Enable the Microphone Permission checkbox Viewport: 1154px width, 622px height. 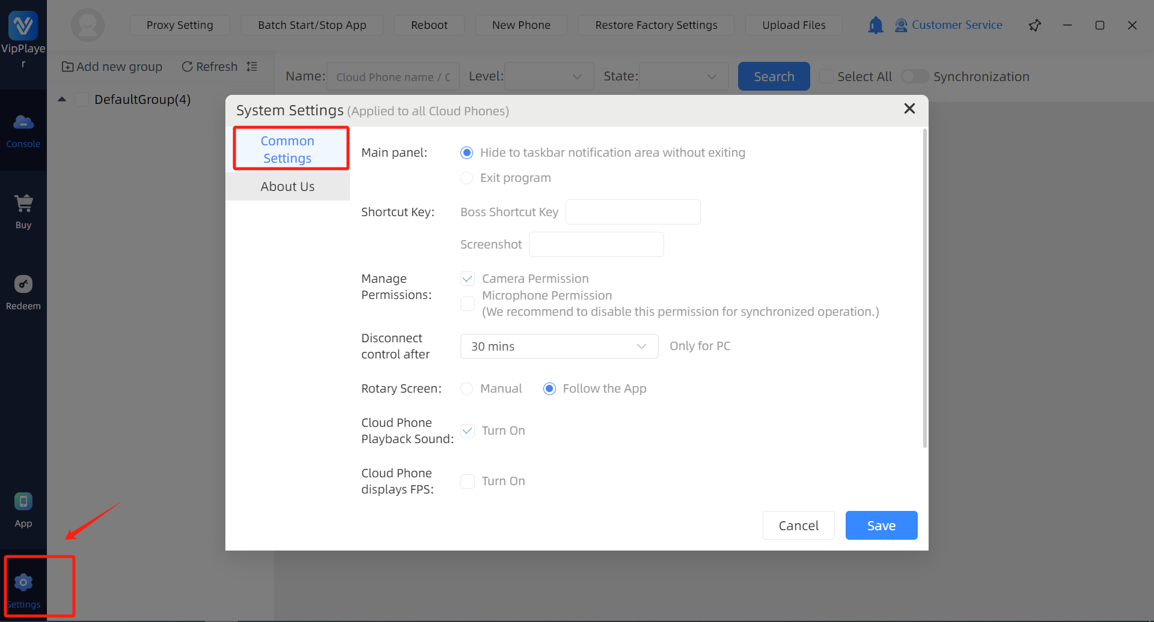tap(468, 304)
